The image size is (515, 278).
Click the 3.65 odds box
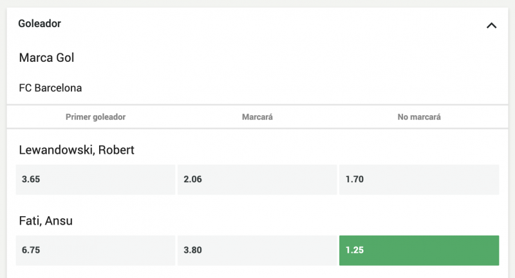pos(95,180)
